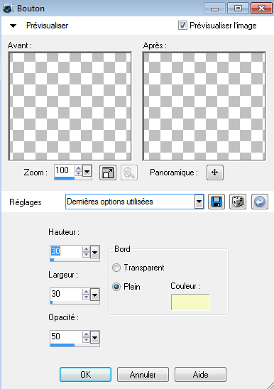Open the Réglages presets dropdown
The height and width of the screenshot is (389, 274).
[199, 202]
